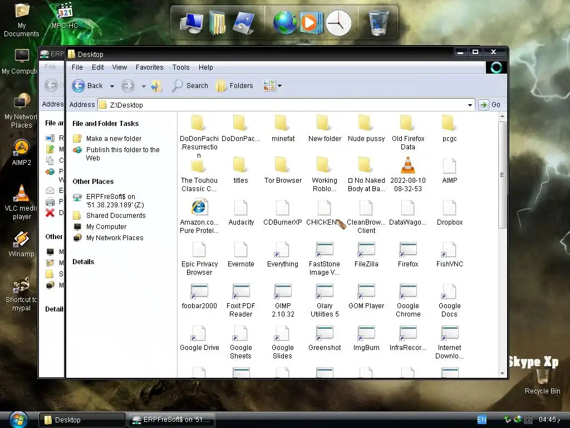Open the View menu
570x428 pixels.
pyautogui.click(x=120, y=67)
